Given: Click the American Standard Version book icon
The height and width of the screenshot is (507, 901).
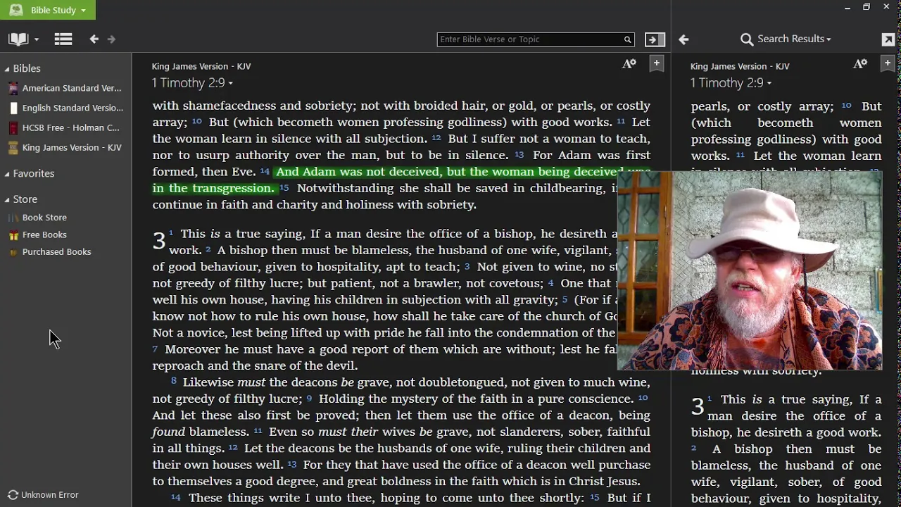Looking at the screenshot, I should coord(13,88).
